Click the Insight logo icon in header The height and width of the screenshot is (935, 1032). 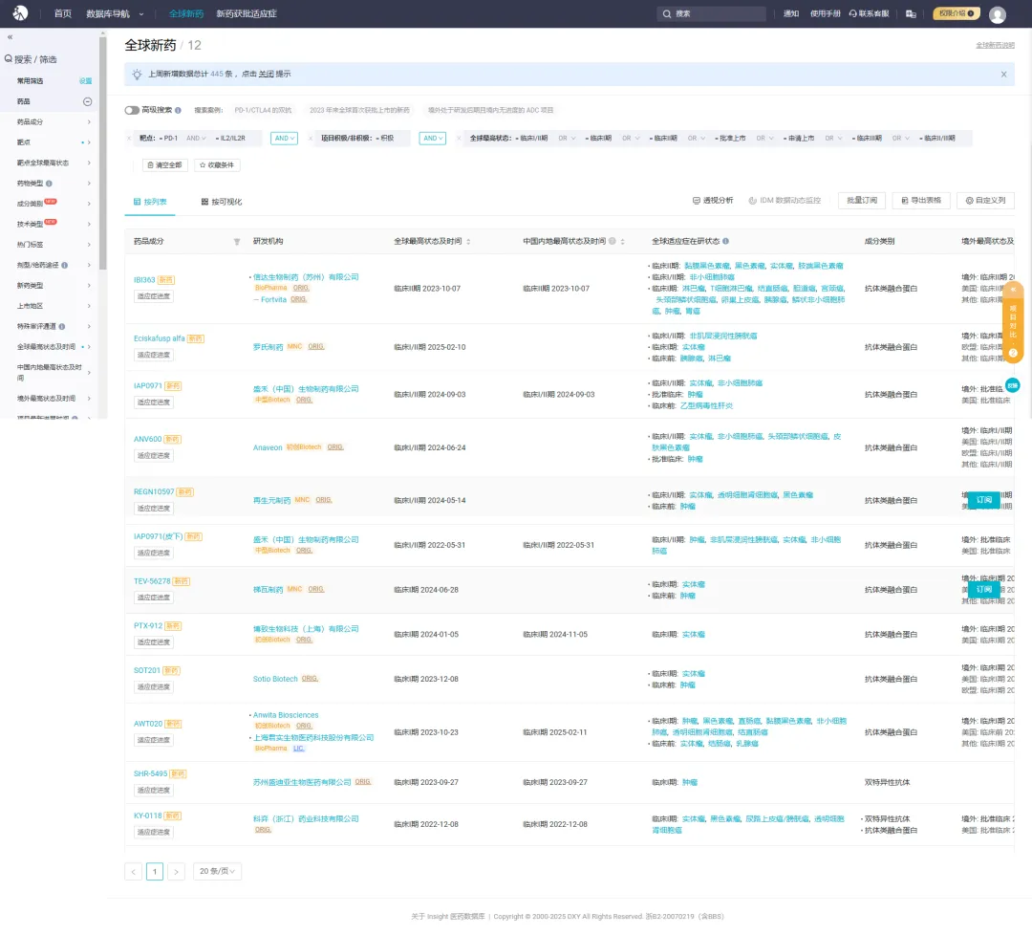pyautogui.click(x=20, y=13)
